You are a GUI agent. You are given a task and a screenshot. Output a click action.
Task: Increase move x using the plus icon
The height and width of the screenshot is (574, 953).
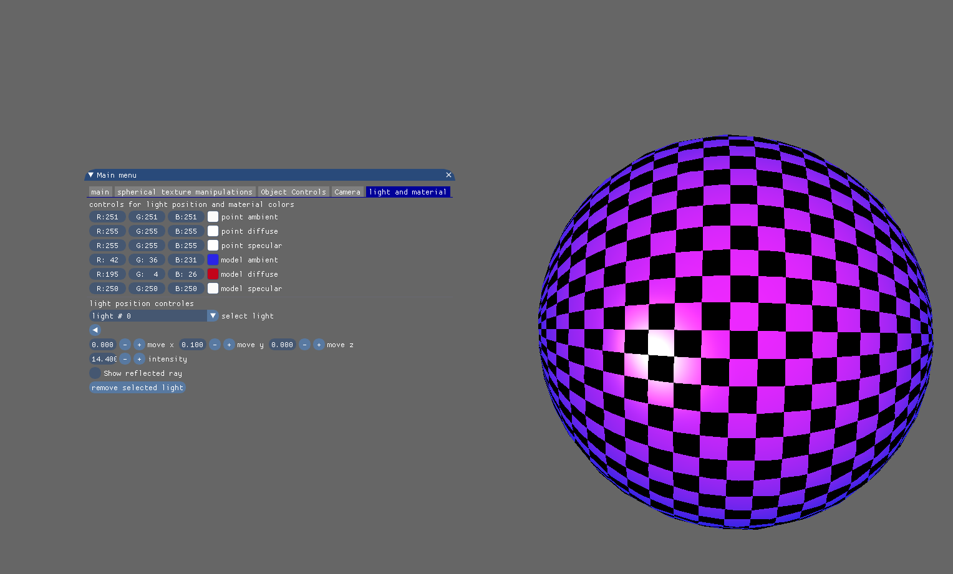139,344
